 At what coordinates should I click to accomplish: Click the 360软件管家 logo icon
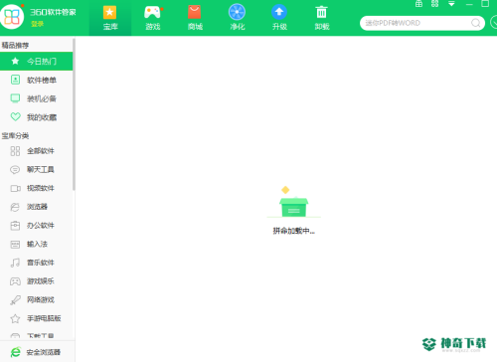12,16
